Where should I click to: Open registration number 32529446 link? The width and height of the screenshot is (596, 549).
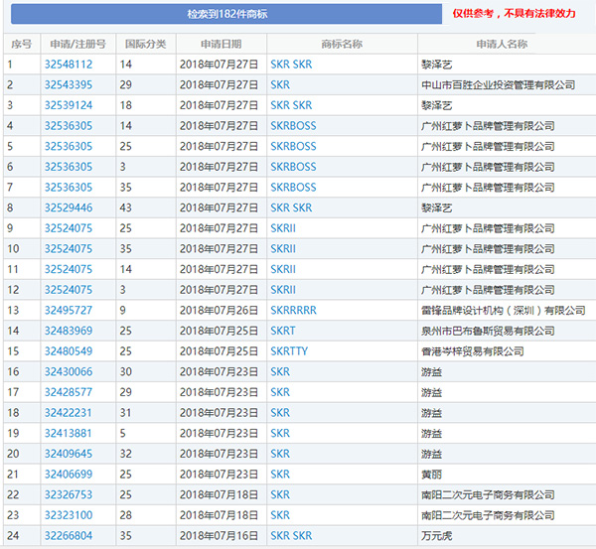click(69, 207)
